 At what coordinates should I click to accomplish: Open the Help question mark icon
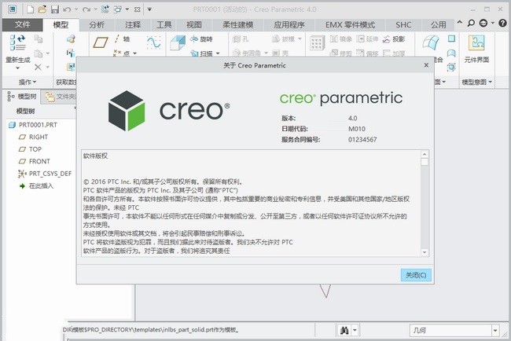[x=502, y=23]
